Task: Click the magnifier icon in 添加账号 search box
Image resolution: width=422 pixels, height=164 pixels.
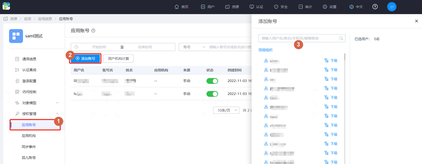Action: (341, 38)
